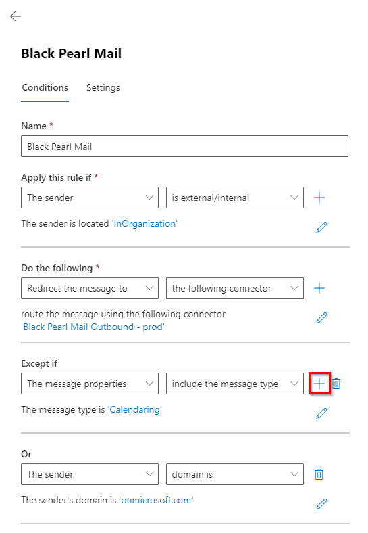Add exception with the red-highlighted plus icon
Viewport: 368px width, 533px height.
319,384
